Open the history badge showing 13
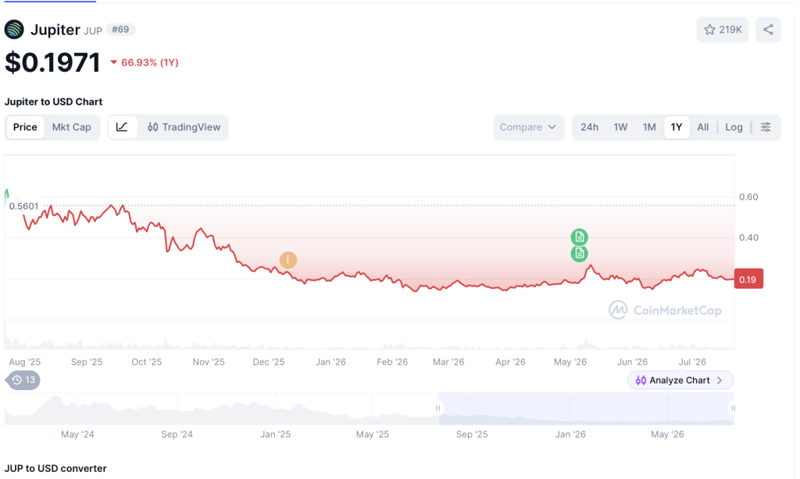This screenshot has width=800, height=479. [x=23, y=380]
